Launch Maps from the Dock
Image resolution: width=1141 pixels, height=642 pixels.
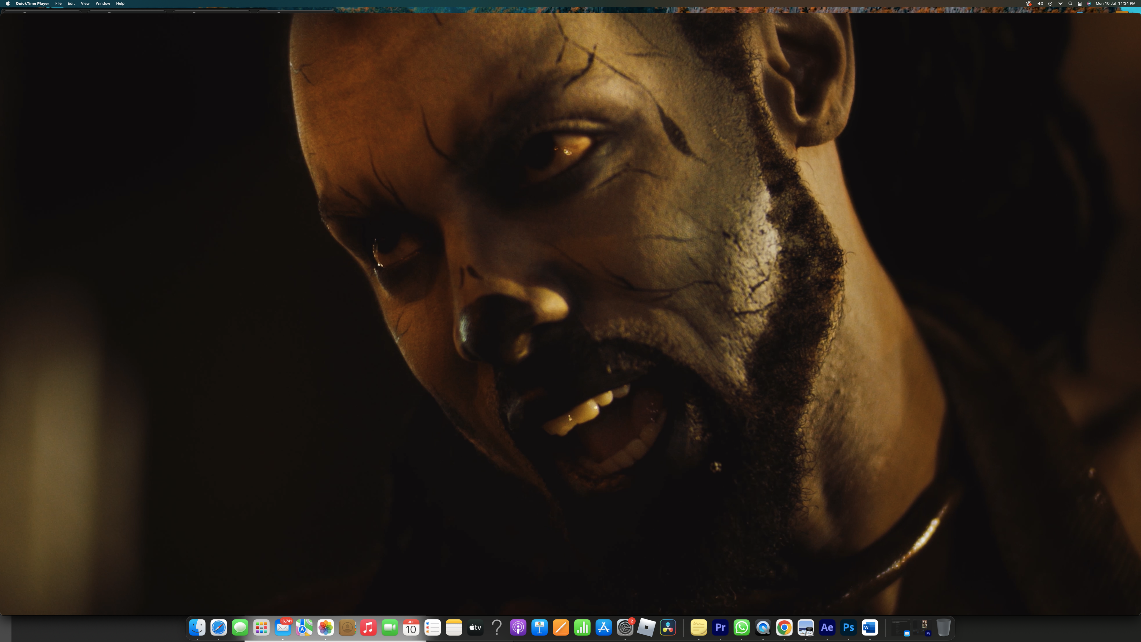click(304, 627)
